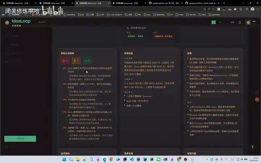Click the green square button in app header

[x=213, y=22]
